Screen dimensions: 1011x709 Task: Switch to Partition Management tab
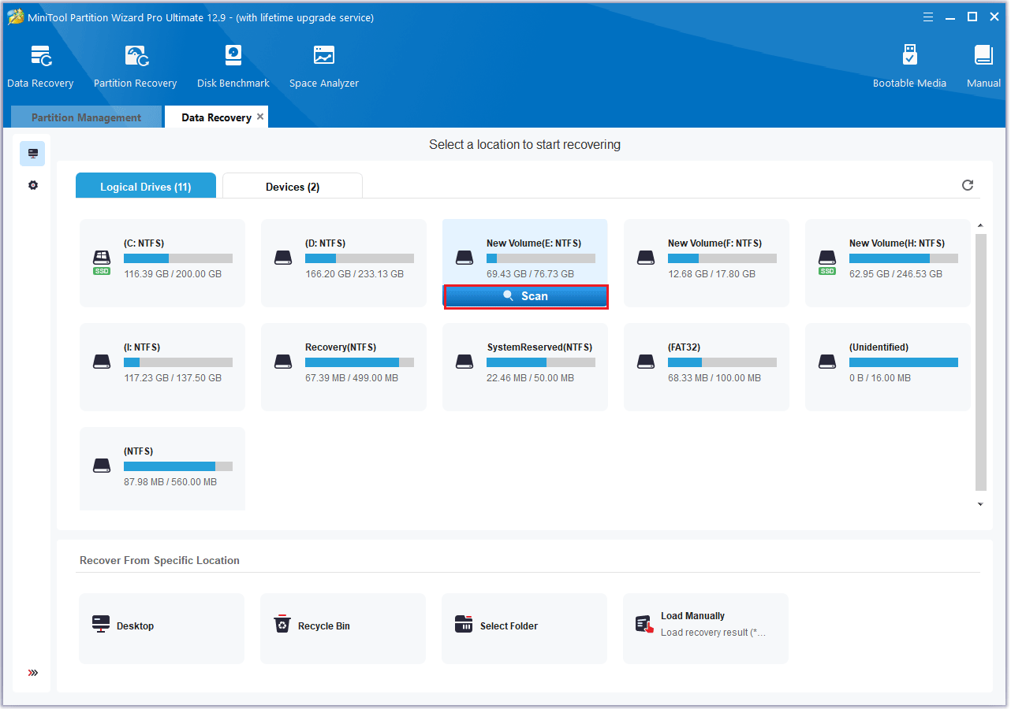86,117
